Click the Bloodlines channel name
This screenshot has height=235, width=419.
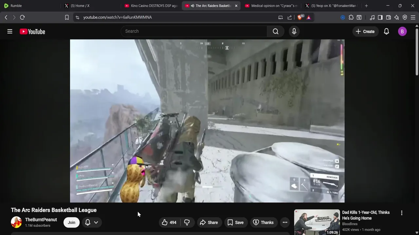[350, 224]
